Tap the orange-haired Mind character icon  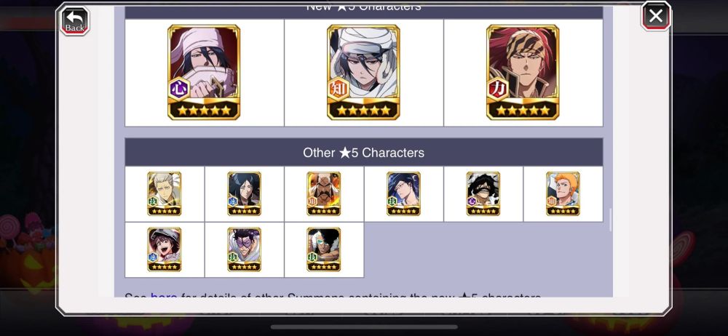pyautogui.click(x=563, y=193)
